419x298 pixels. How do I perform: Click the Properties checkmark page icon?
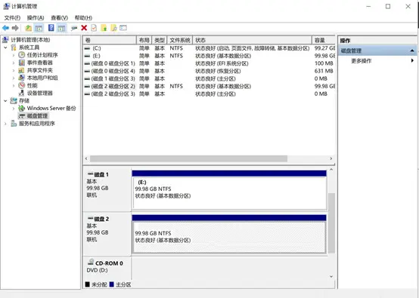[x=94, y=28]
